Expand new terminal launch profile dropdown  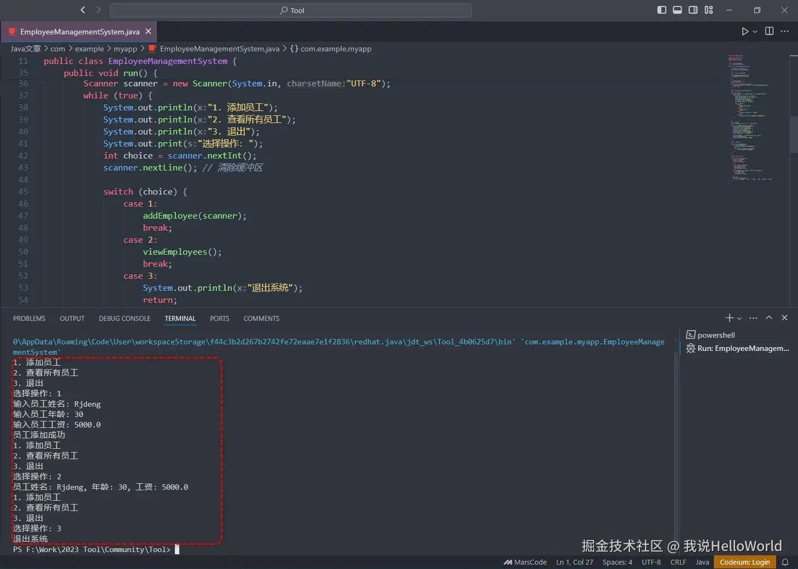(x=740, y=318)
